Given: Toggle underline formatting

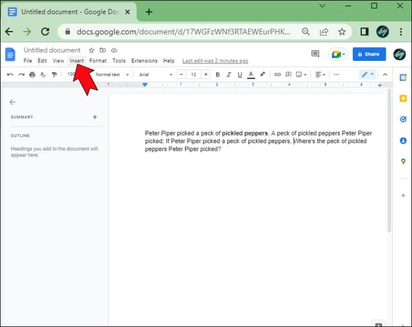Looking at the screenshot, I should click(239, 75).
